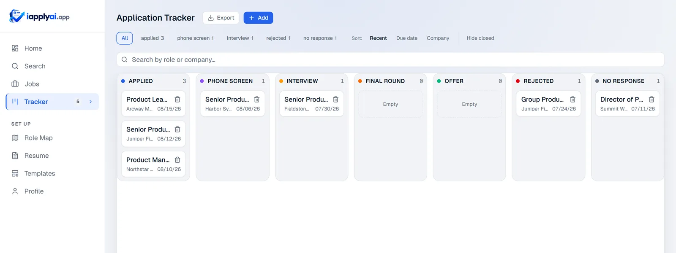Image resolution: width=676 pixels, height=253 pixels.
Task: Open Role Map in the sidebar
Action: 52,138
